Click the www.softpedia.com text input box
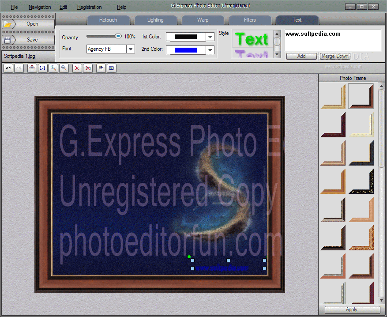This screenshot has height=317, width=387. coord(333,40)
